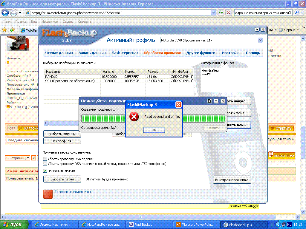Image resolution: width=306 pixels, height=229 pixels.
Task: Open the Запись данных tab
Action: pos(92,53)
